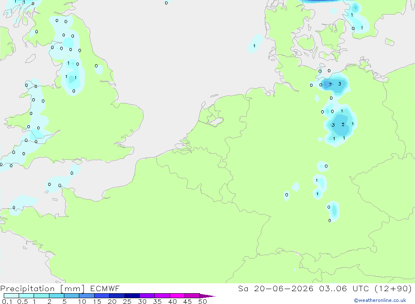Select the 30–35 mm purple legend swatch
This screenshot has height=304, width=415.
click(147, 296)
